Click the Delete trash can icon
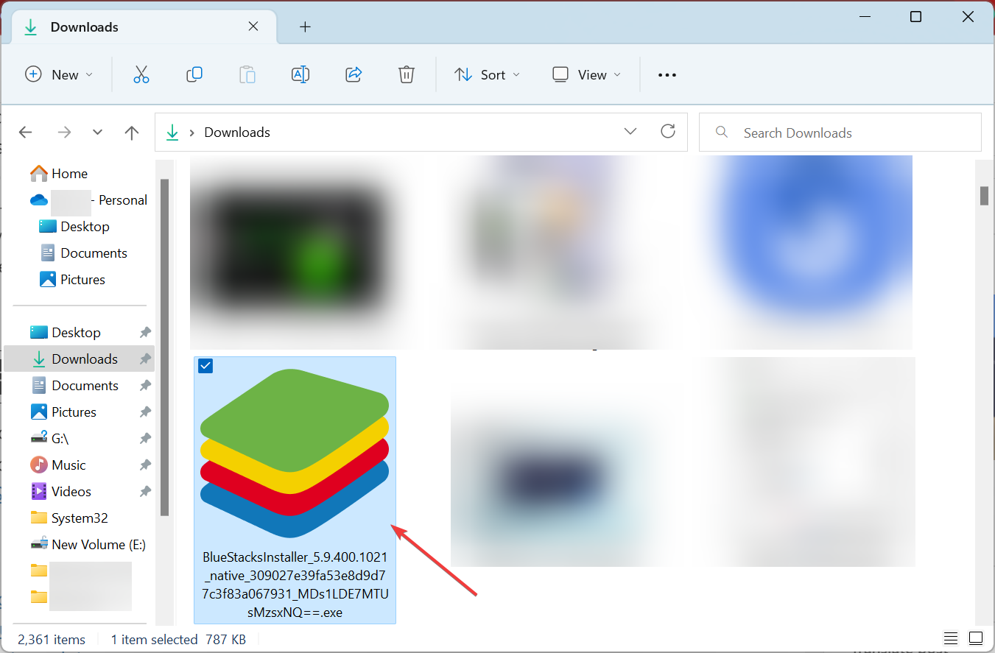The image size is (995, 653). [407, 74]
